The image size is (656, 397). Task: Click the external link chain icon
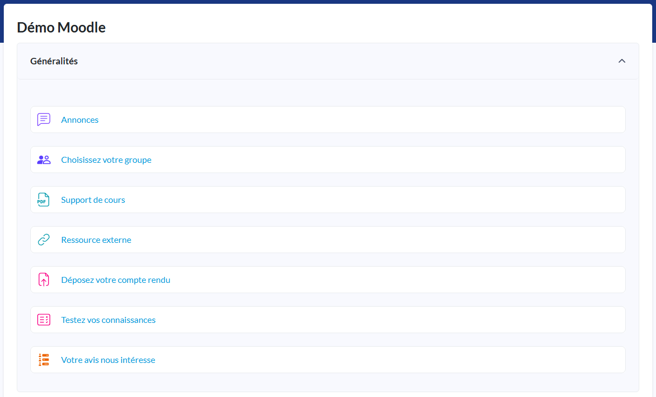coord(44,240)
